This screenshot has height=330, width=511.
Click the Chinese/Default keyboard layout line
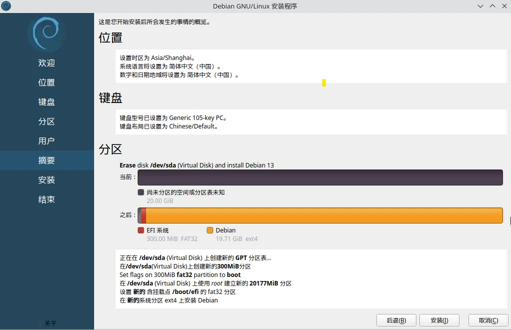(x=169, y=126)
